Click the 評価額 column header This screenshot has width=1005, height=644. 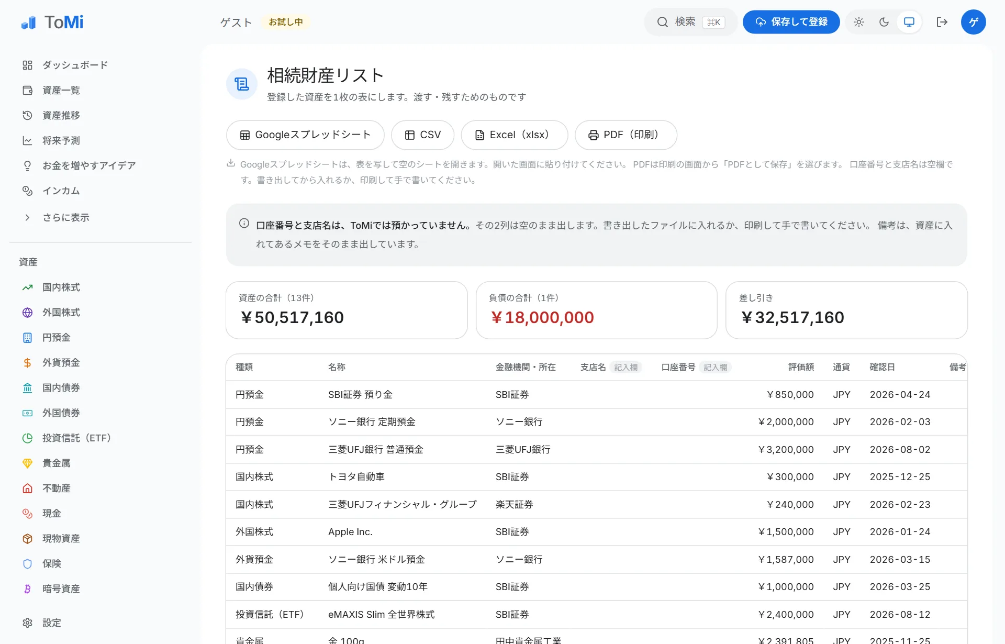[801, 367]
